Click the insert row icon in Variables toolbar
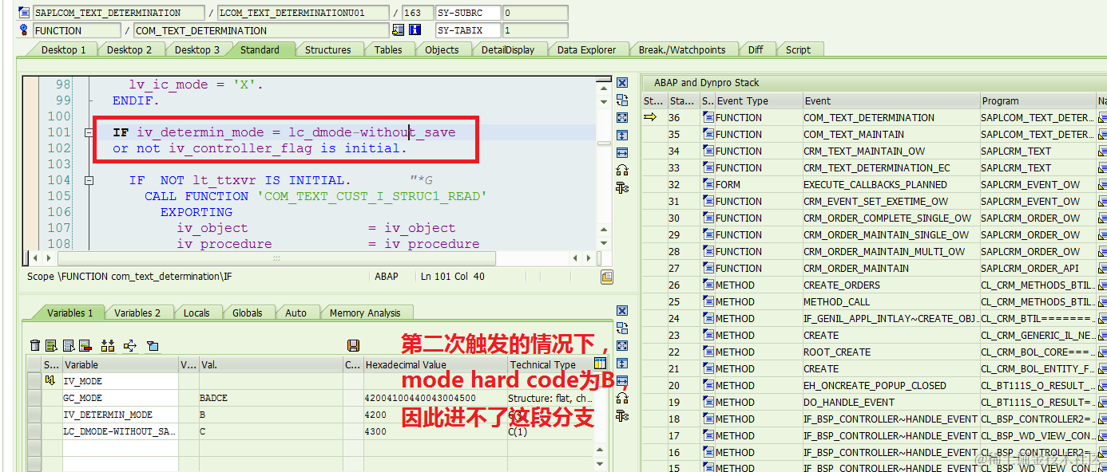Screen dimensions: 1107x472 pyautogui.click(x=51, y=345)
